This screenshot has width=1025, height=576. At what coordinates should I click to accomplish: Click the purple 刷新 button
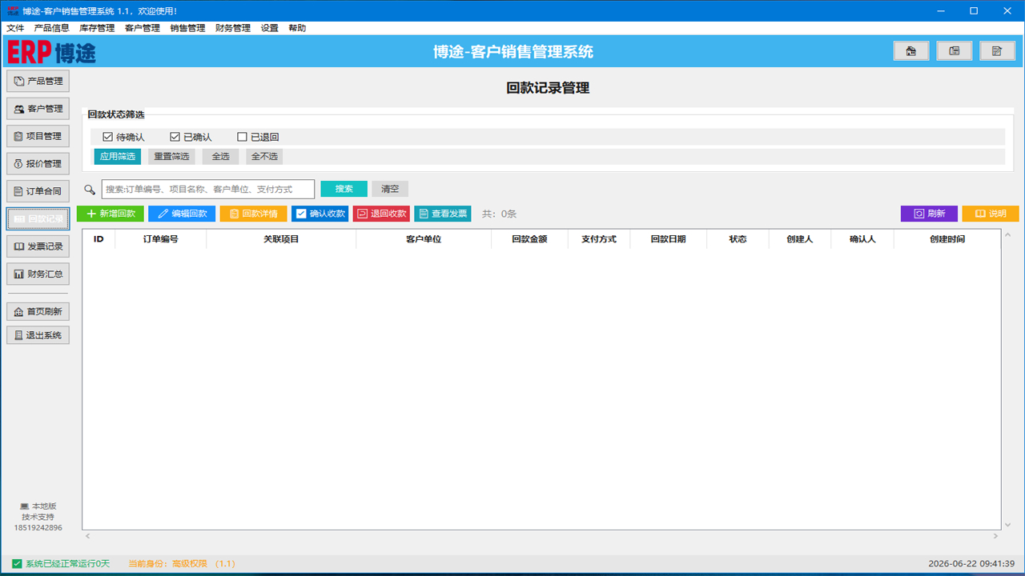(x=929, y=214)
